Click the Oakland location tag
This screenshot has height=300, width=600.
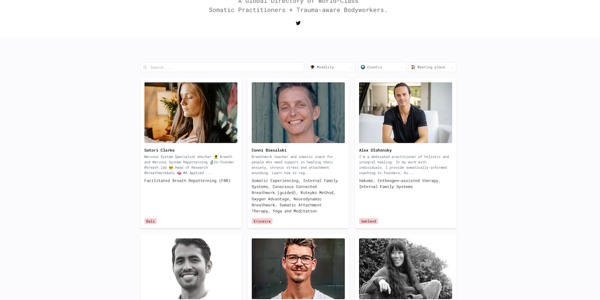[x=369, y=221]
